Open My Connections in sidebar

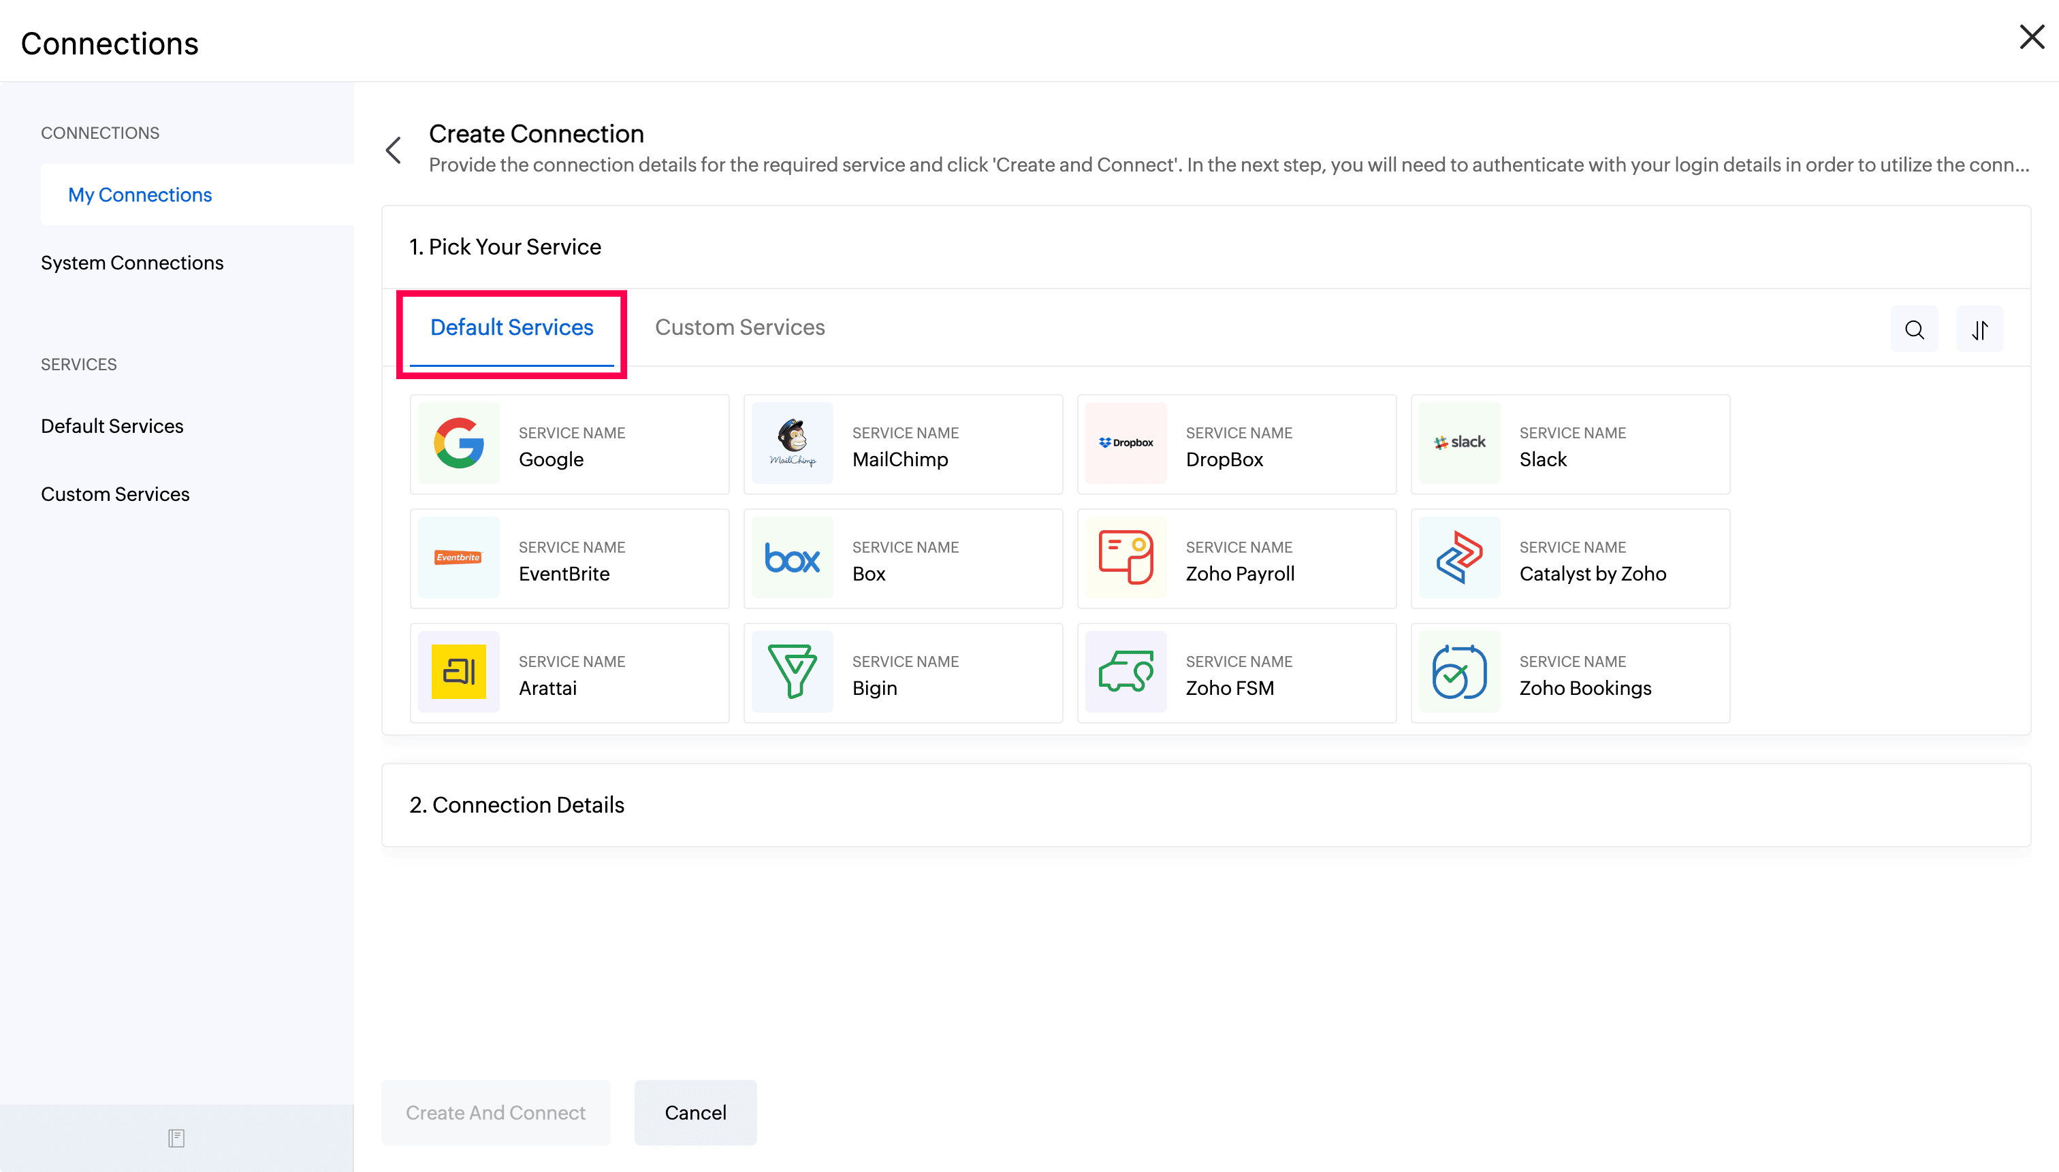(197, 195)
